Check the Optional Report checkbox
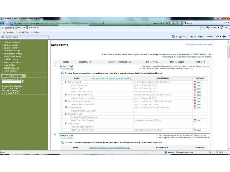Viewport: 230px width, 172px height. [66, 114]
